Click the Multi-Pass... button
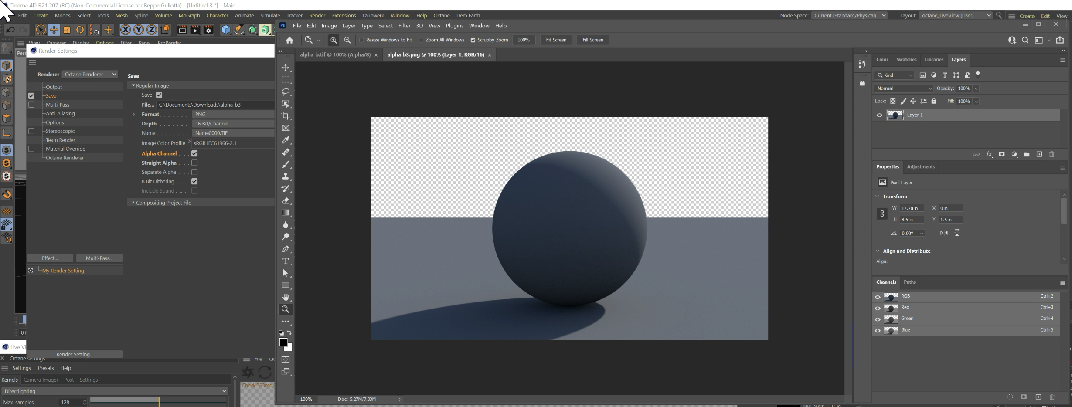Image resolution: width=1072 pixels, height=407 pixels. coord(99,258)
